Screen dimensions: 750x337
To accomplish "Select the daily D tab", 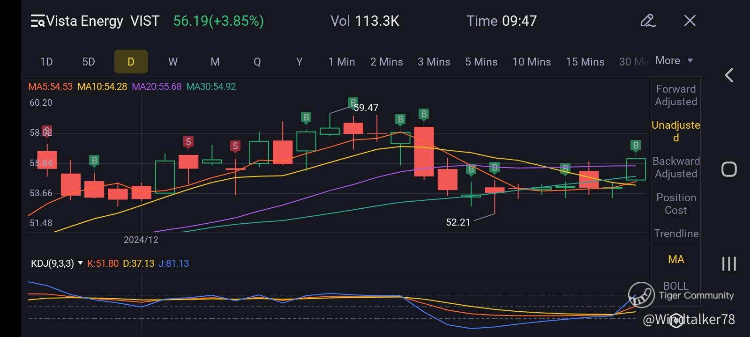I will click(131, 62).
